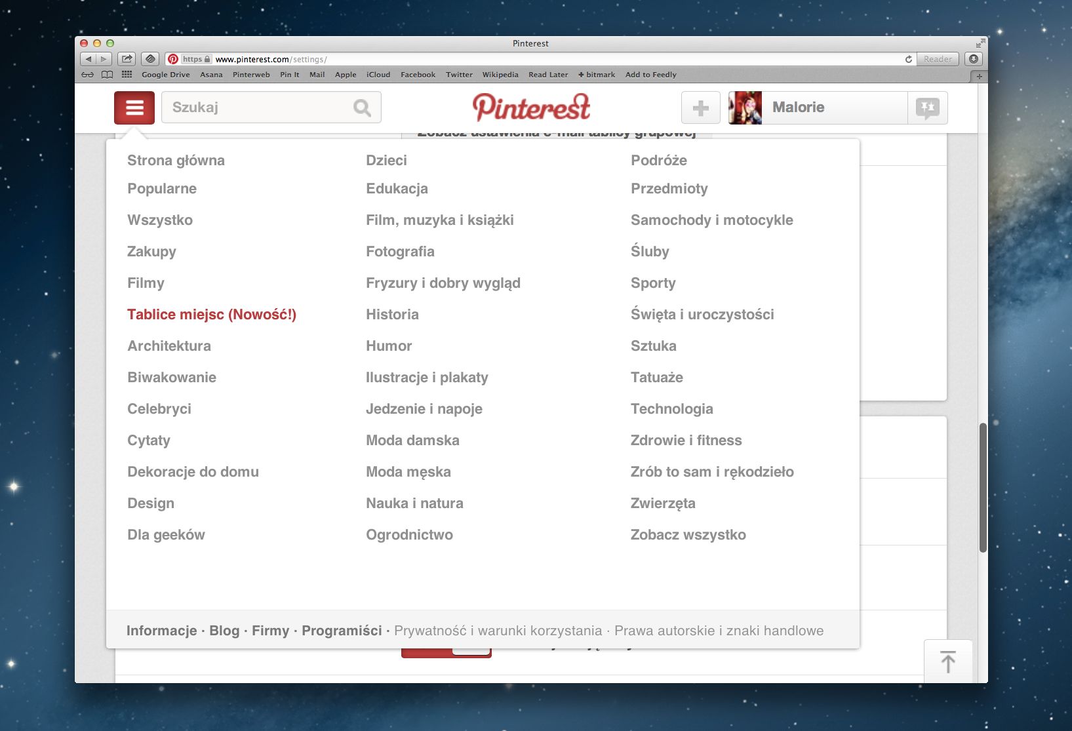Click the reload page icon
This screenshot has width=1072, height=731.
(909, 59)
